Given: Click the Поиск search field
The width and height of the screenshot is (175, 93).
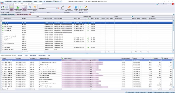Looking at the screenshot, I should tap(36, 4).
